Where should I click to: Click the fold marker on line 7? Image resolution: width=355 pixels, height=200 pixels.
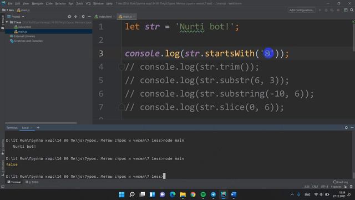[x=121, y=107]
